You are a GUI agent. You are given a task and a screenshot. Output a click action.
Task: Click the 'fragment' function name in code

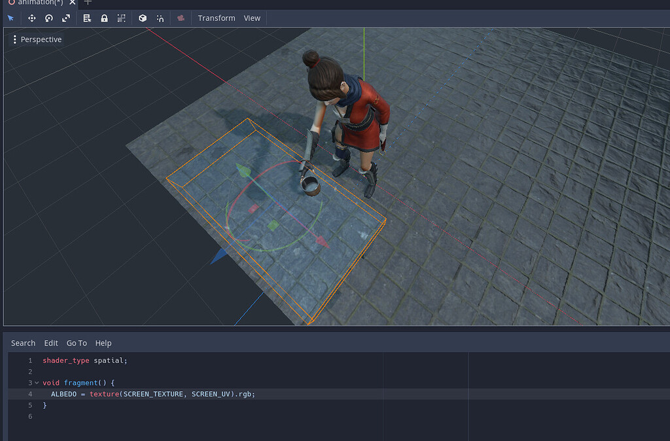(80, 383)
